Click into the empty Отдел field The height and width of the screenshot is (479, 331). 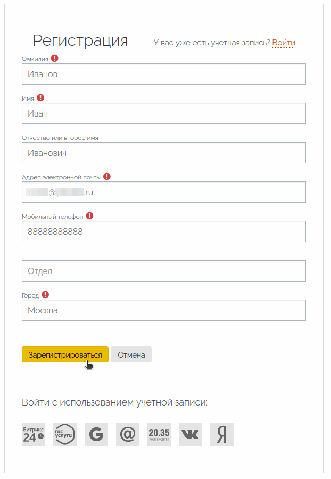163,271
